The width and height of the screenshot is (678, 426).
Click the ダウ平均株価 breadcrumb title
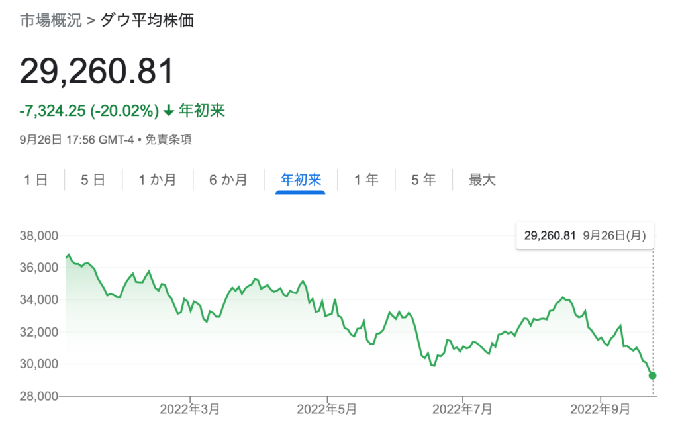(147, 20)
